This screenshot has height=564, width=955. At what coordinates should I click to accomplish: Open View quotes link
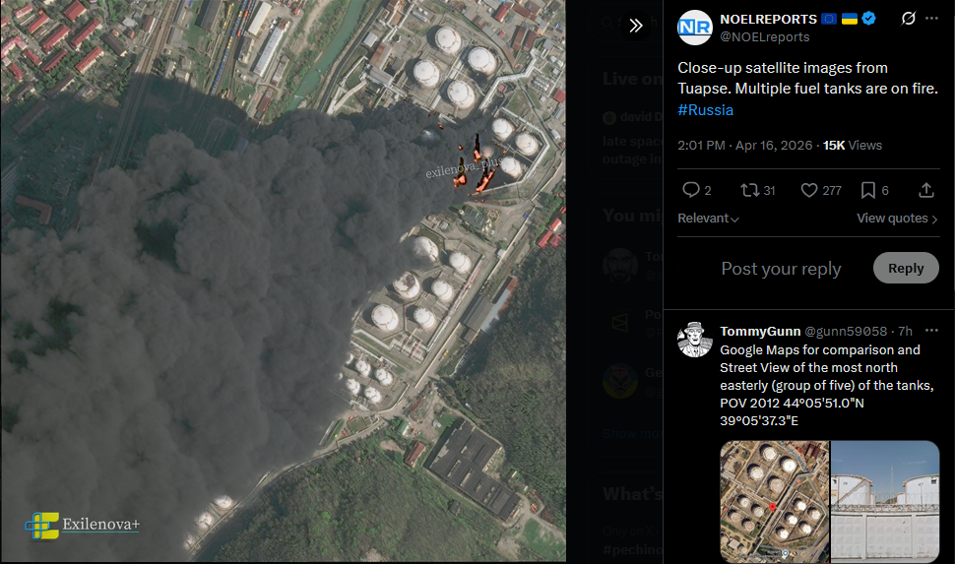click(x=897, y=219)
